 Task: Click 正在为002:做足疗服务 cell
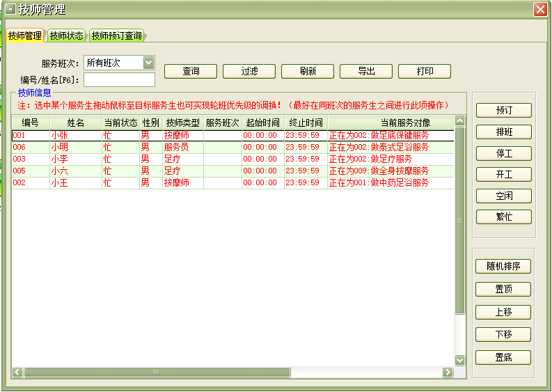pos(391,159)
